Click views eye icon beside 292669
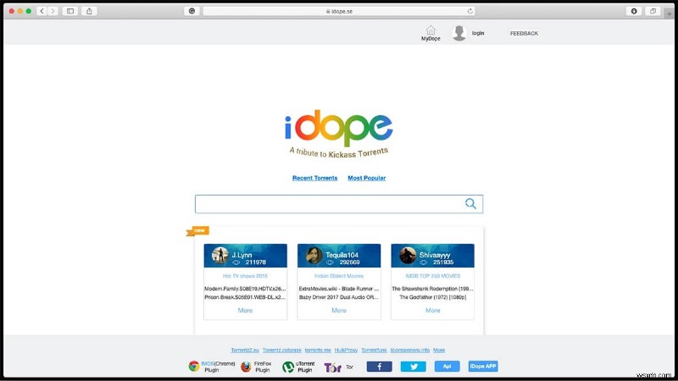678x381 pixels. point(330,262)
